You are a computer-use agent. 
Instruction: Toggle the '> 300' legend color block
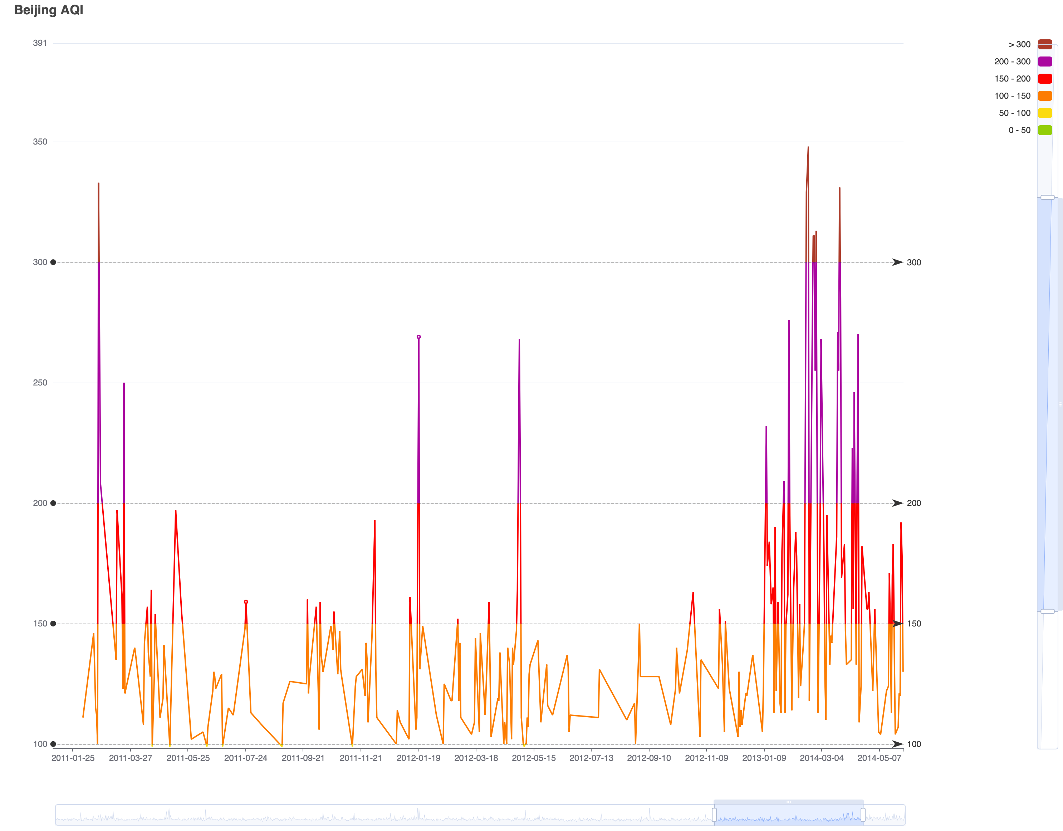(x=1044, y=44)
